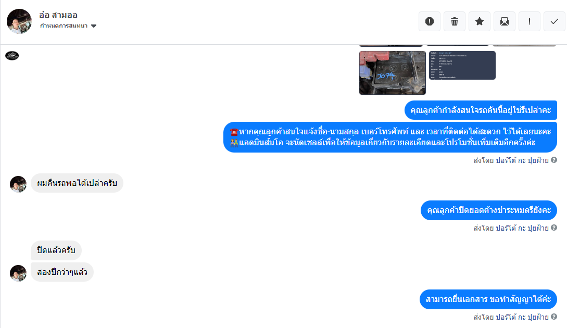Delete conversation with the trash icon
This screenshot has width=567, height=328.
[x=454, y=21]
